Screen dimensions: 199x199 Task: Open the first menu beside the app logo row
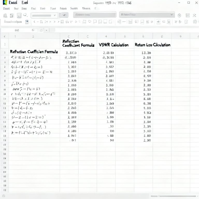click(x=6, y=9)
